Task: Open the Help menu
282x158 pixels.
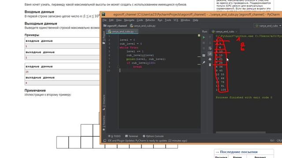Action: [196, 20]
